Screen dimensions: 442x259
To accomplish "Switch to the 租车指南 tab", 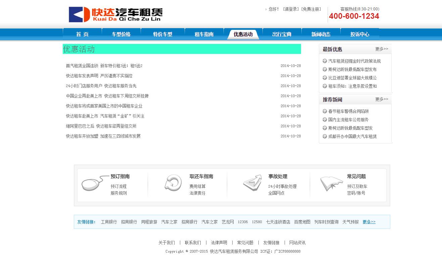I will (x=204, y=34).
